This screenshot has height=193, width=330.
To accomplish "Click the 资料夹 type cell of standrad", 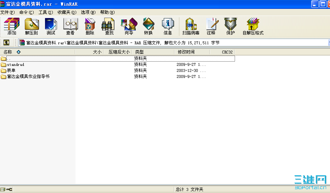I will 140,64.
